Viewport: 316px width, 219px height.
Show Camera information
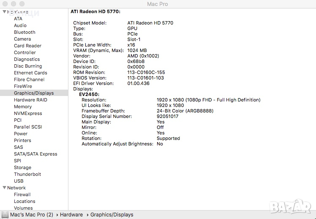tap(22, 39)
